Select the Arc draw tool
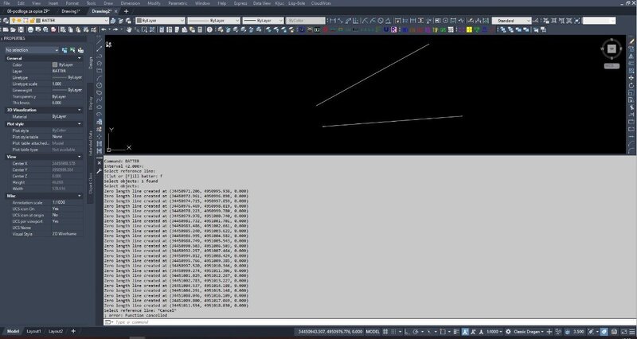637x339 pixels. tap(99, 77)
